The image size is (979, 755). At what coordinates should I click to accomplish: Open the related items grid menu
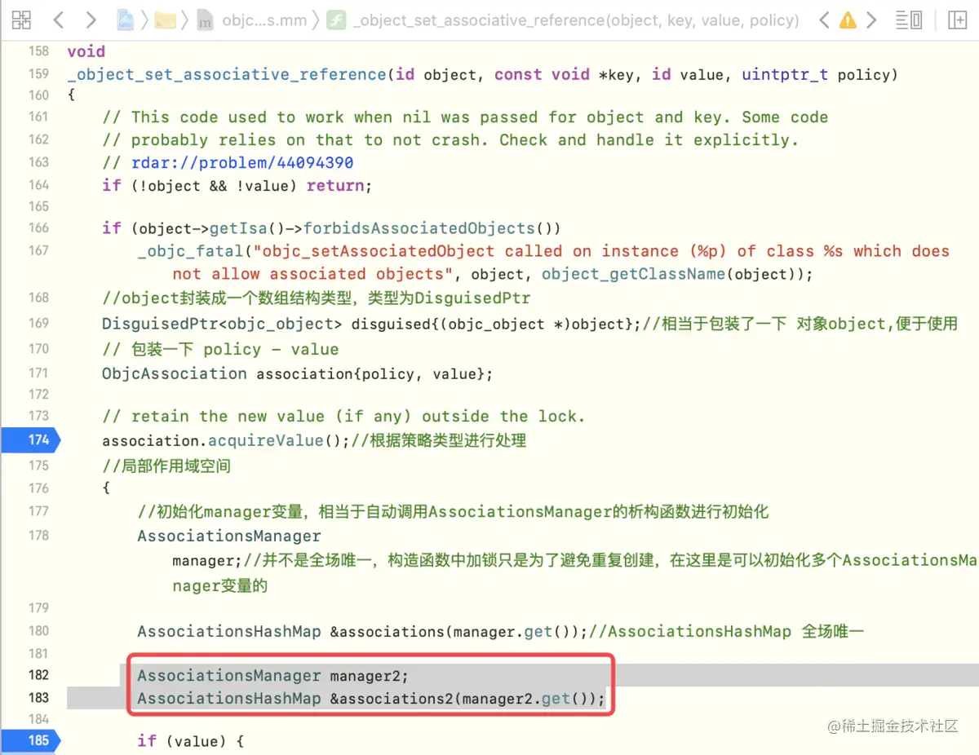pos(22,20)
